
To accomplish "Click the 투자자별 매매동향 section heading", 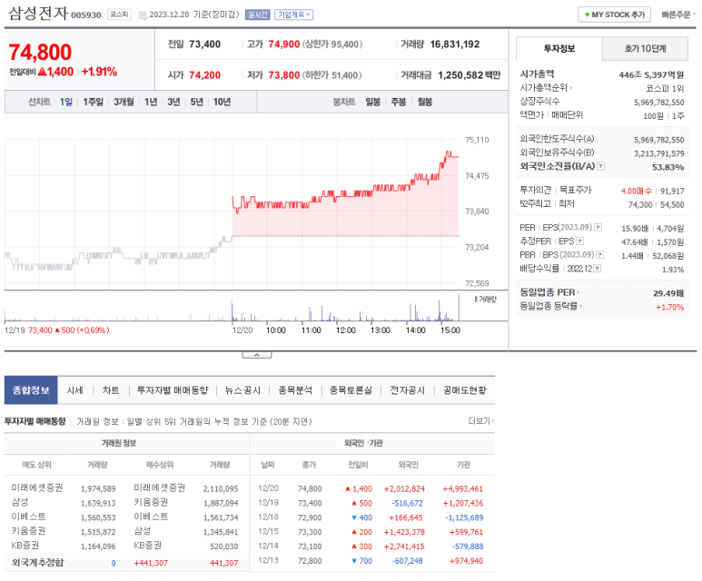I will [x=35, y=421].
